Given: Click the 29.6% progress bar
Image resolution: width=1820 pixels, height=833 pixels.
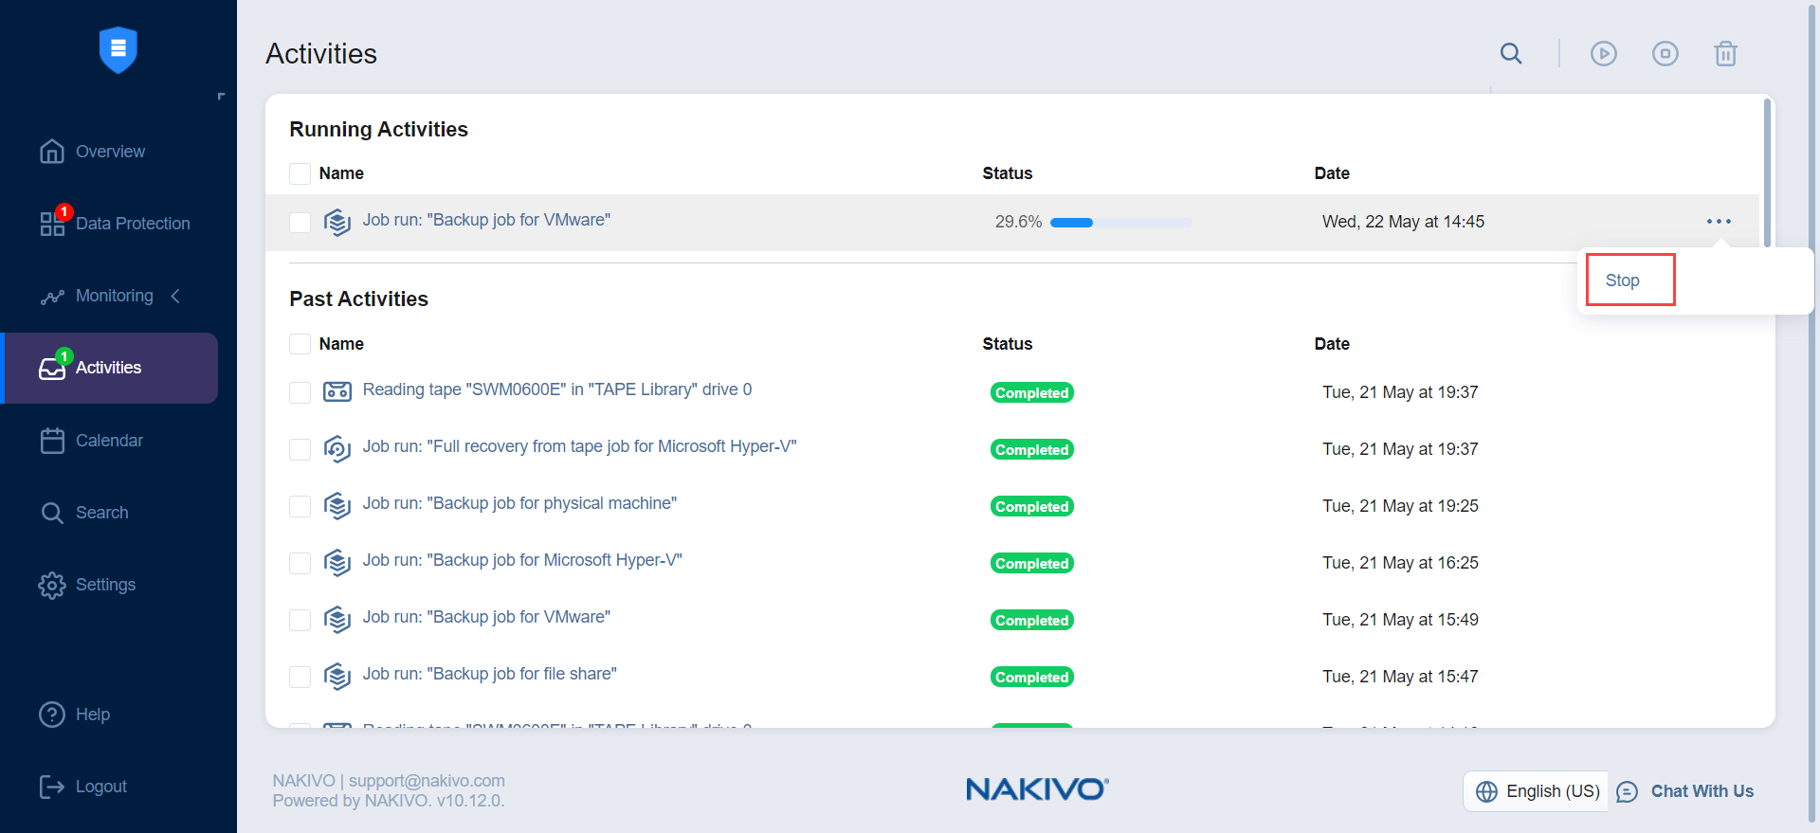Looking at the screenshot, I should pyautogui.click(x=1120, y=223).
